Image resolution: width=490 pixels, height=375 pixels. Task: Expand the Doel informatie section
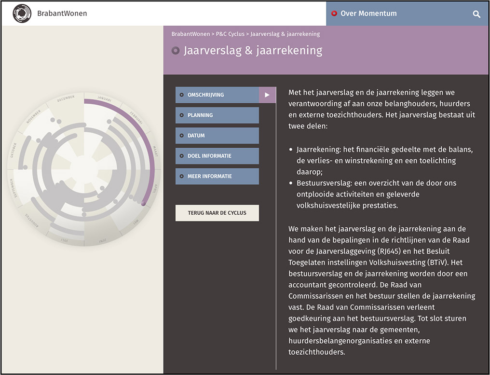(217, 156)
